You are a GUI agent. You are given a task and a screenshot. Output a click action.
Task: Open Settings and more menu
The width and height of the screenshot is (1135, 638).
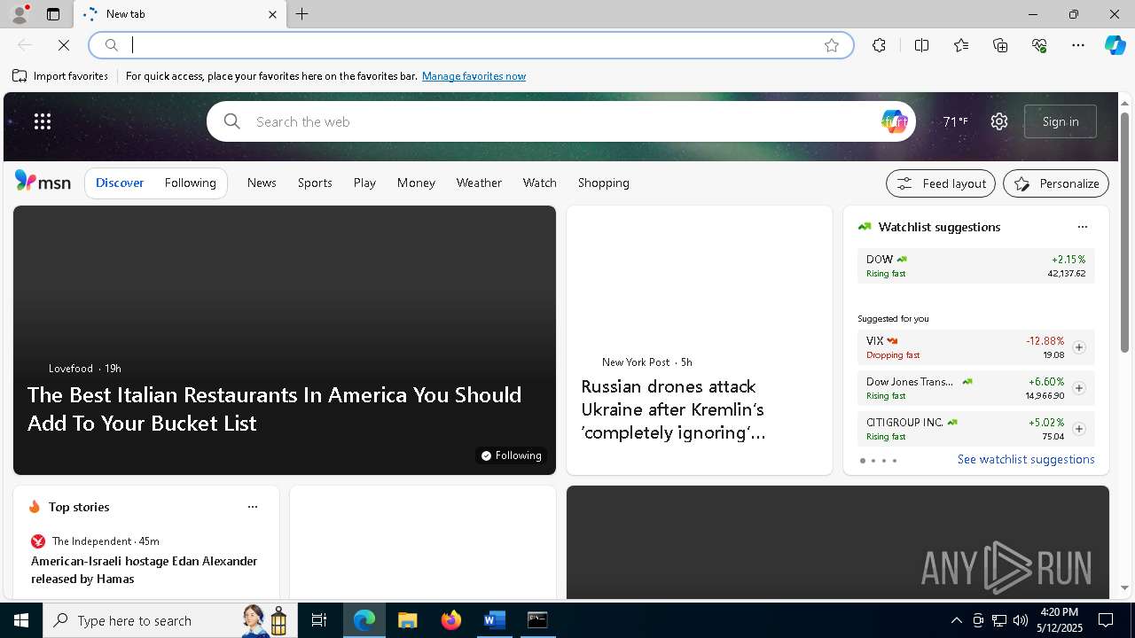click(x=1078, y=45)
